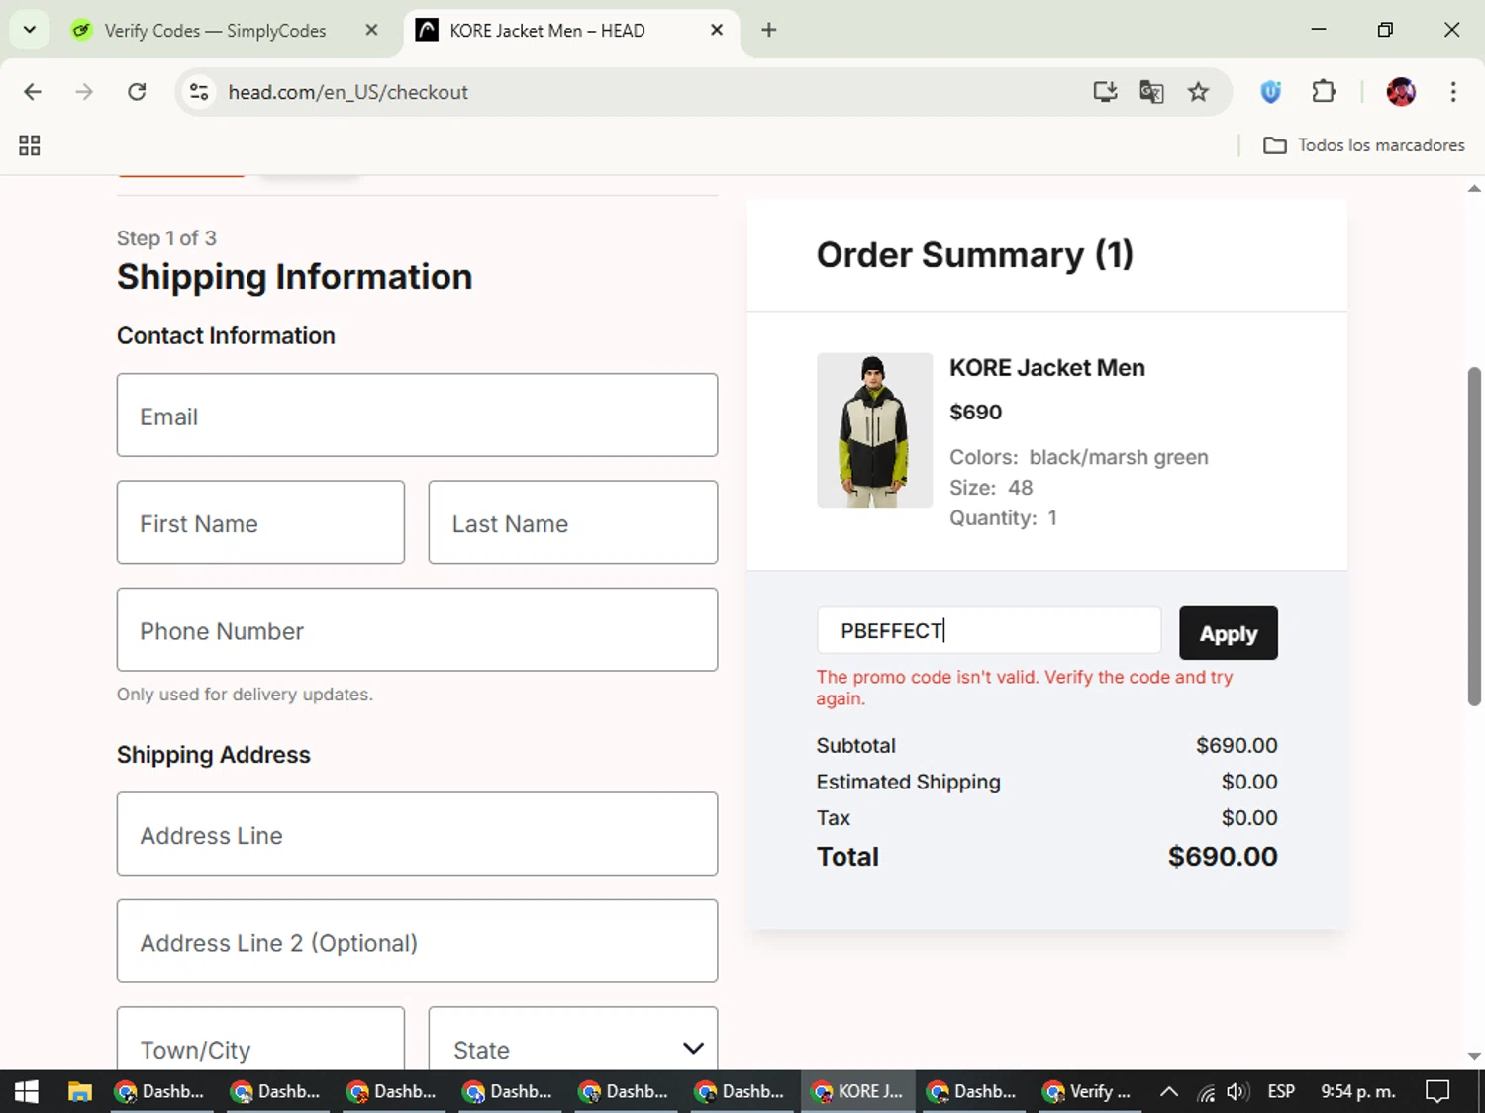1485x1113 pixels.
Task: Open the apps grid in bookmarks bar
Action: click(30, 145)
